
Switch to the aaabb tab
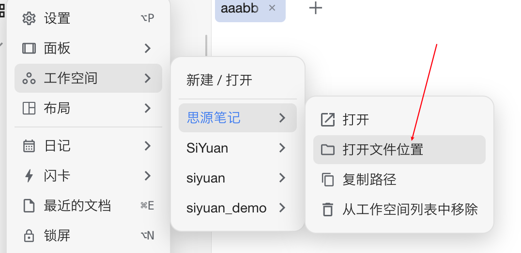point(240,8)
